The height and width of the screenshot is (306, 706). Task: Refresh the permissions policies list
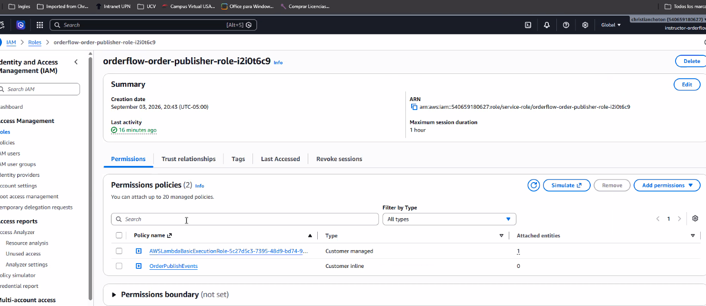[534, 185]
